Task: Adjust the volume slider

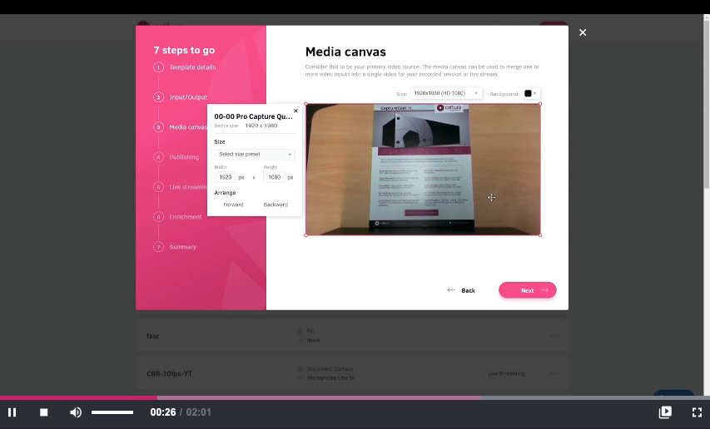Action: [x=112, y=412]
